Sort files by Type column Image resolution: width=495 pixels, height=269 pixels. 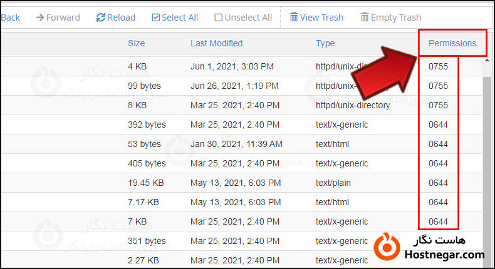pos(325,43)
